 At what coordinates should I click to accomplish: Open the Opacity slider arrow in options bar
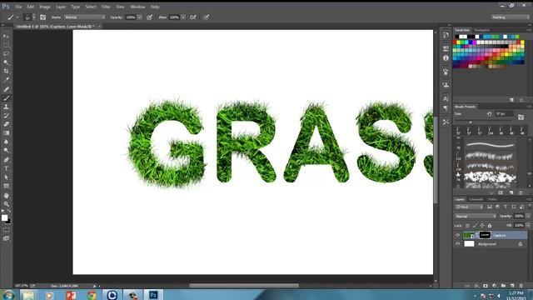(139, 17)
